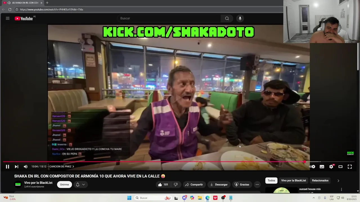
Task: Open options for sunset house mix
Action: click(x=341, y=190)
